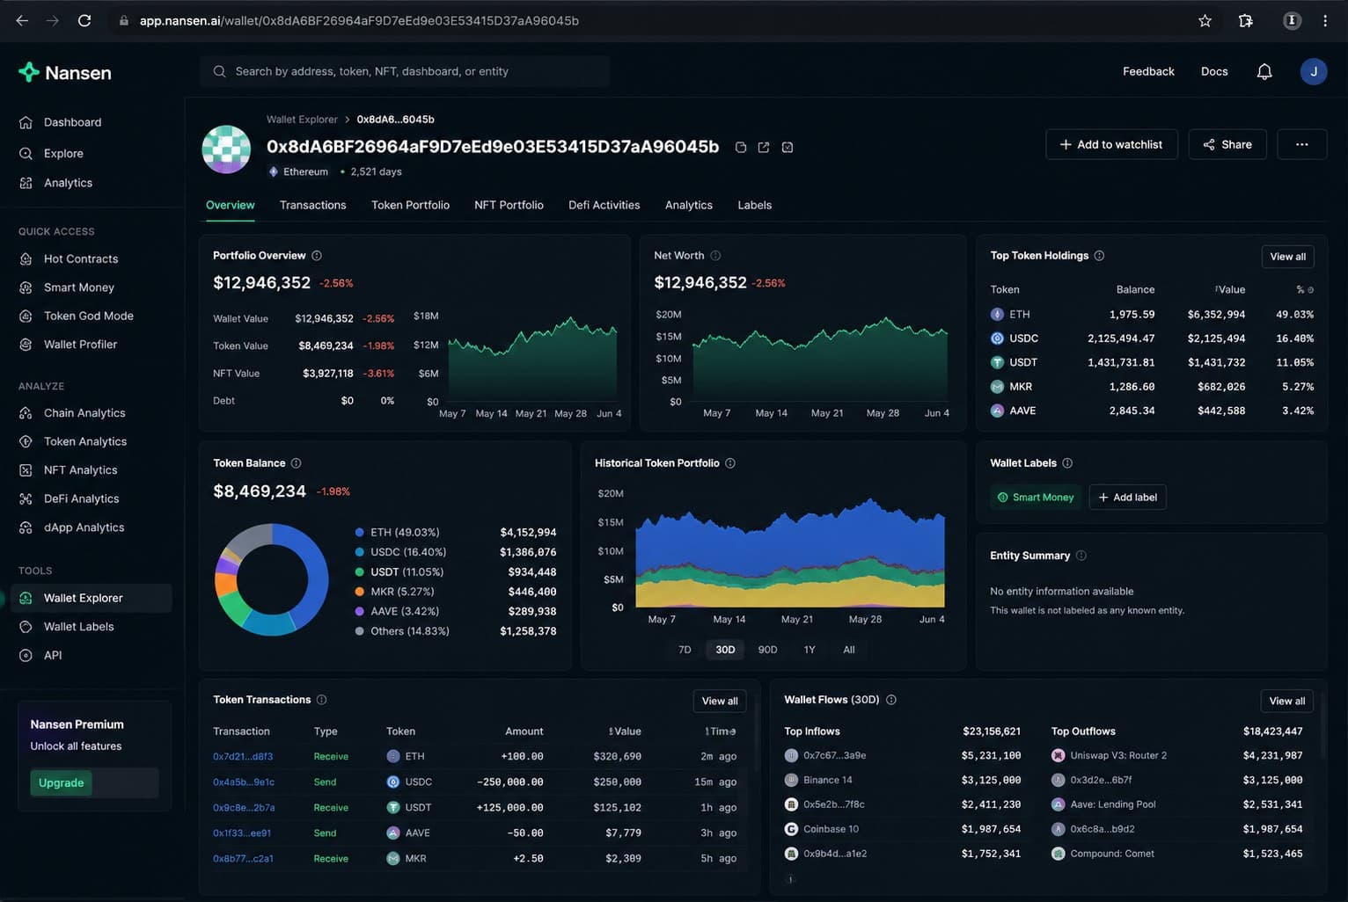This screenshot has width=1348, height=902.
Task: Click the Top Token Holdings info icon
Action: point(1099,256)
